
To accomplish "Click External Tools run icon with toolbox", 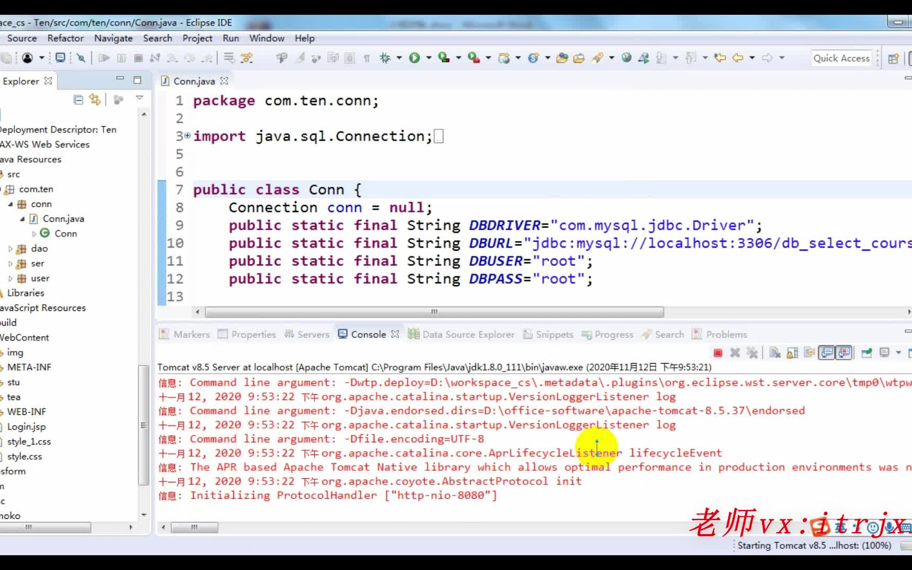I will click(x=473, y=58).
